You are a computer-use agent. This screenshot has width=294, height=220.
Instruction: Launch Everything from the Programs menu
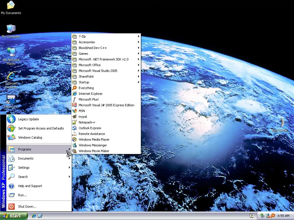coord(106,88)
